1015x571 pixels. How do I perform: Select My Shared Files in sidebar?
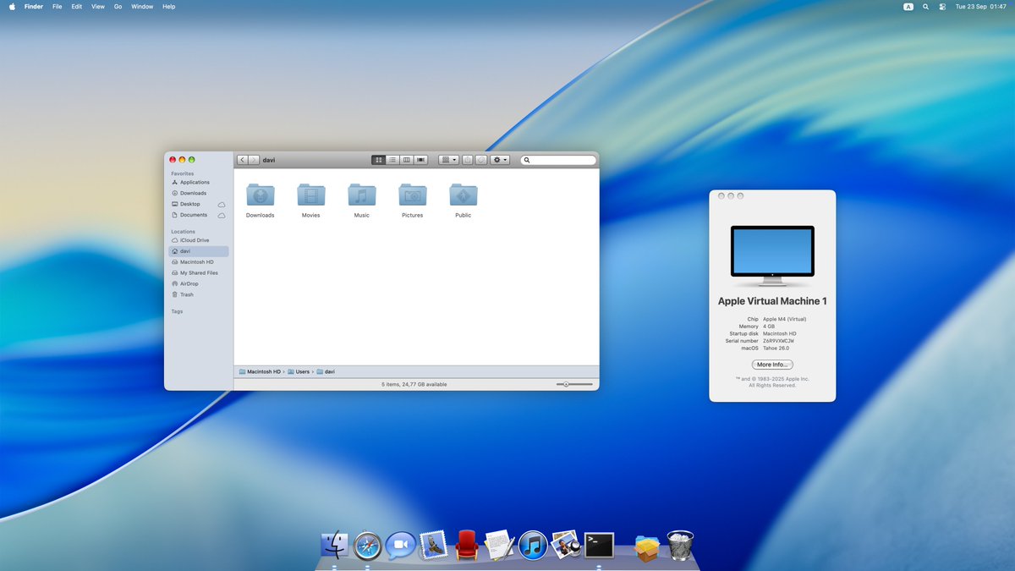tap(199, 273)
